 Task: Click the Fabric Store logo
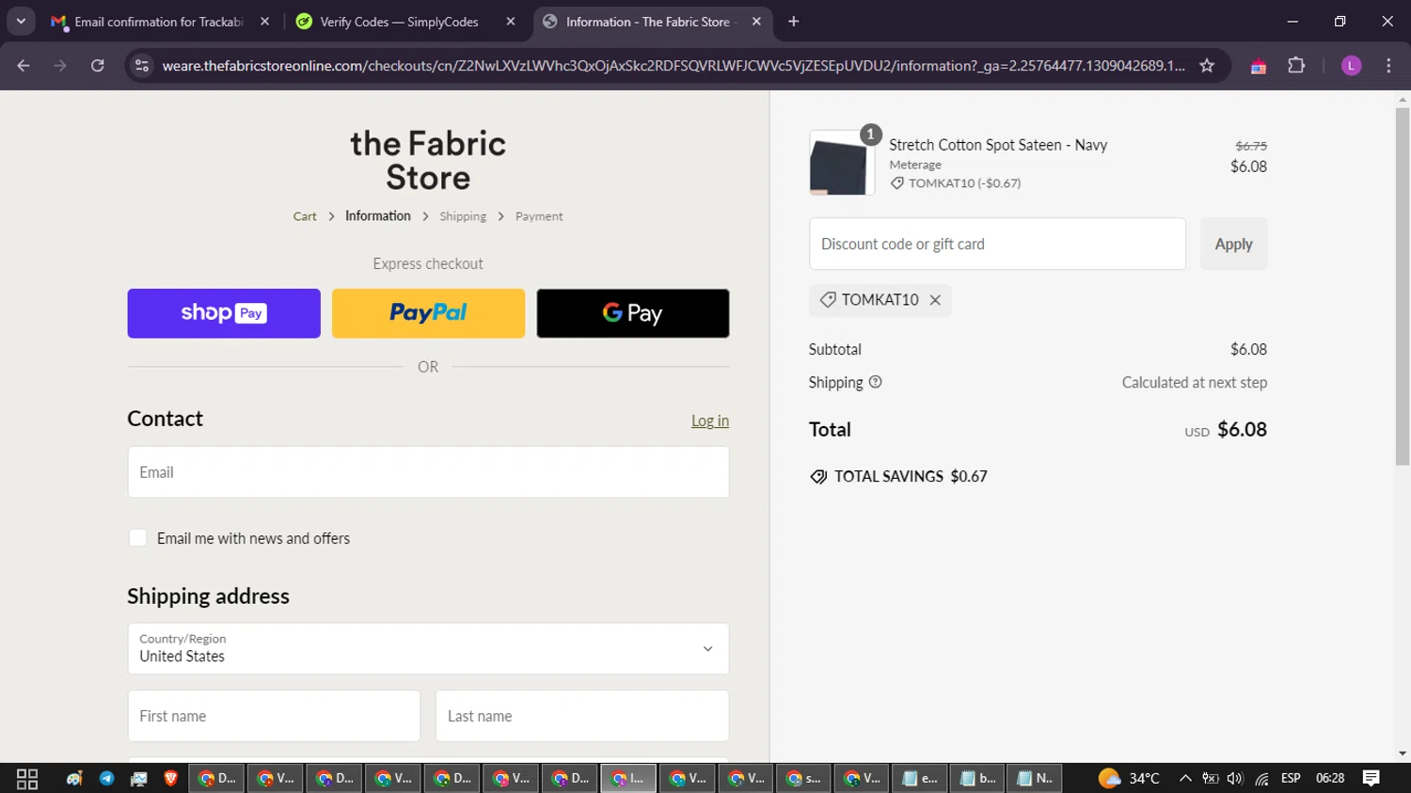click(428, 160)
